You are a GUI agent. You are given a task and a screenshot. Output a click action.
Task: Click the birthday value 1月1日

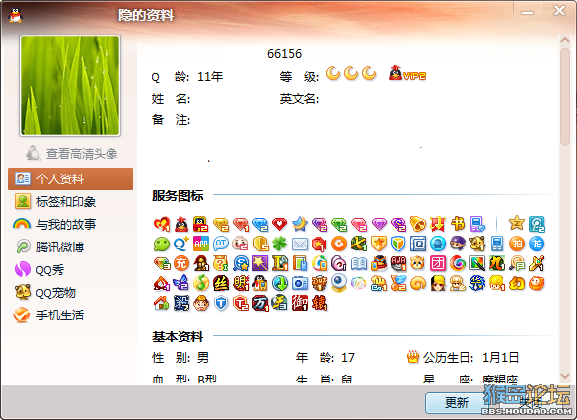pyautogui.click(x=500, y=357)
